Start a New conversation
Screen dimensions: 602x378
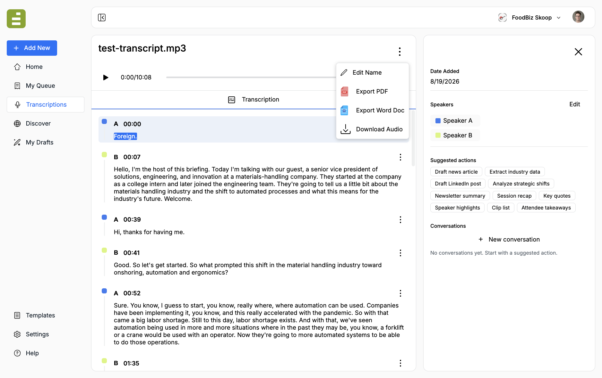click(x=509, y=239)
